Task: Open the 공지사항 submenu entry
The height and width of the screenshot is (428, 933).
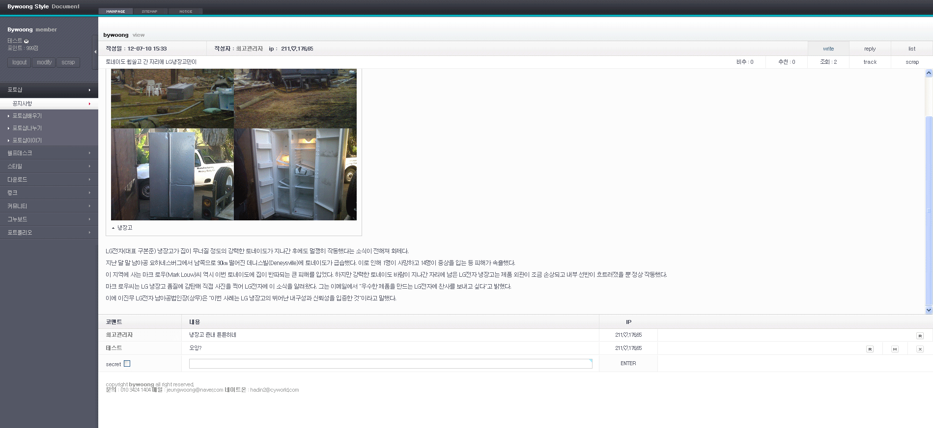Action: (49, 104)
